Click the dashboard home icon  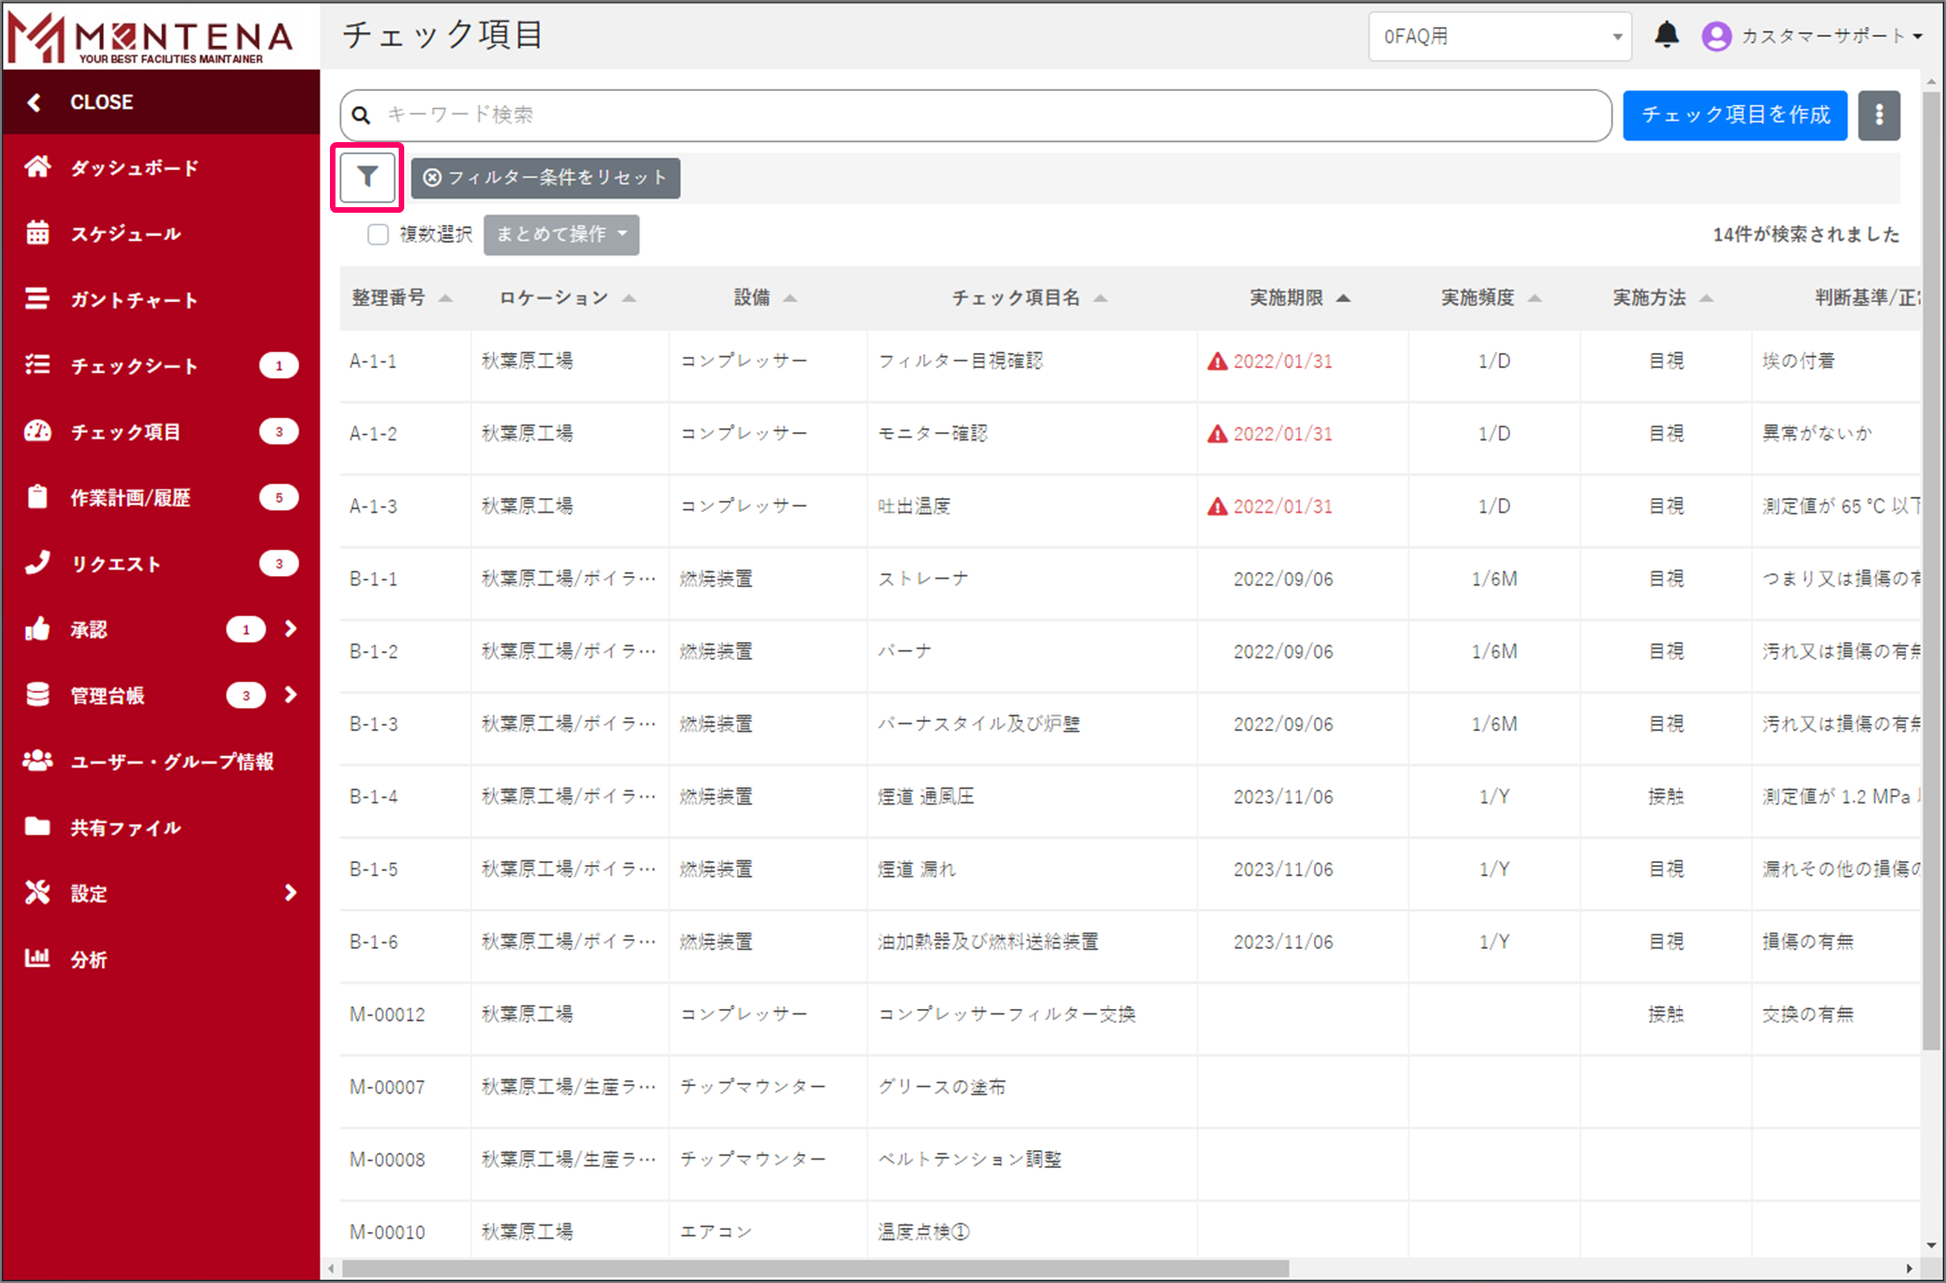click(37, 167)
